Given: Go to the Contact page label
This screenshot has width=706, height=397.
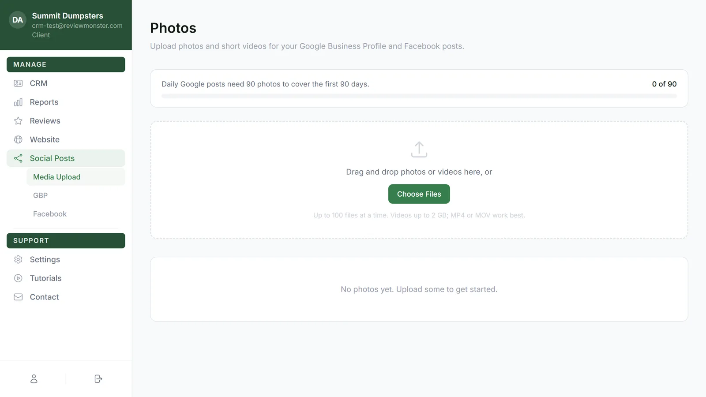Looking at the screenshot, I should click(44, 297).
